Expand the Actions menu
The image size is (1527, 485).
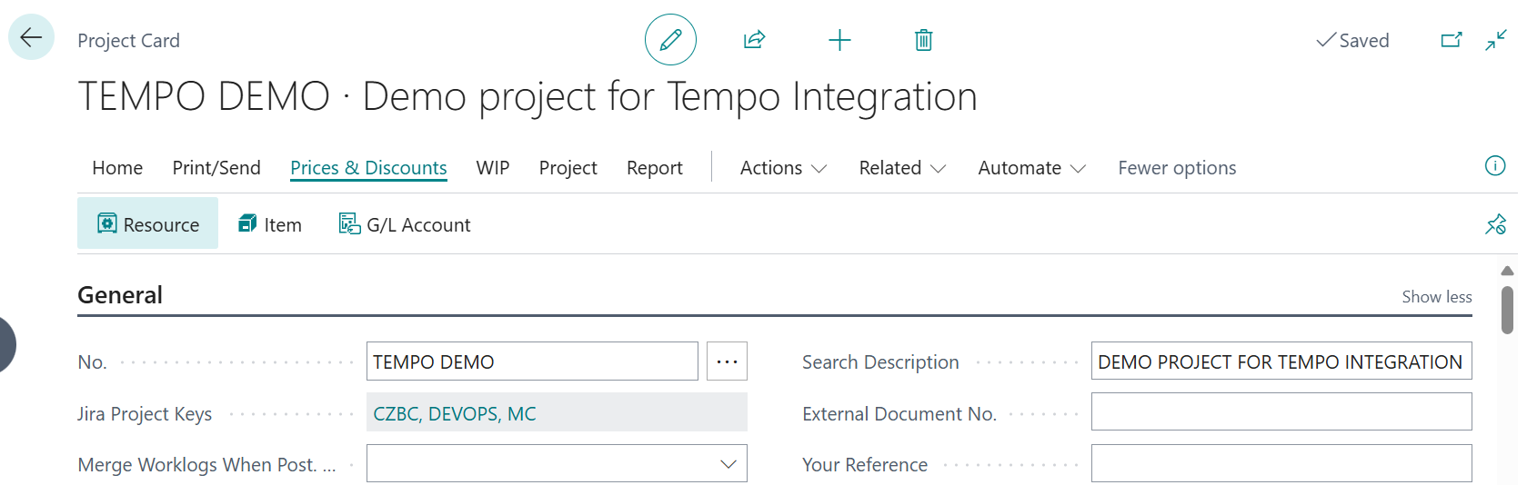click(782, 168)
